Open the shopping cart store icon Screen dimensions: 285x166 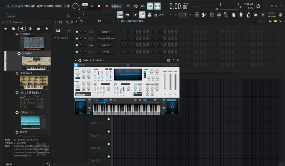[x=263, y=15]
